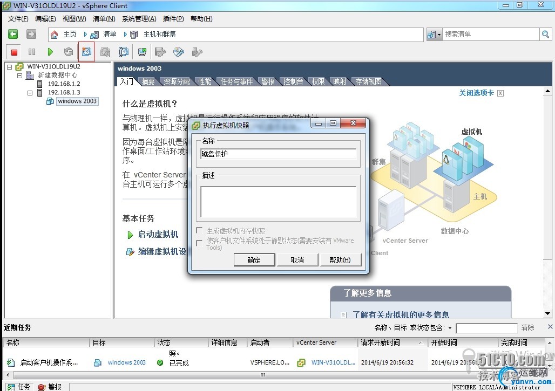The width and height of the screenshot is (555, 391).
Task: Open the 编辑(E) menu
Action: tap(45, 19)
